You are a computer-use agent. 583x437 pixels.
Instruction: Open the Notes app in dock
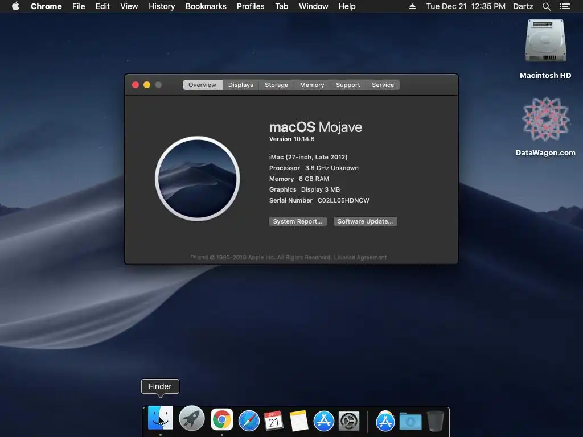tap(298, 420)
